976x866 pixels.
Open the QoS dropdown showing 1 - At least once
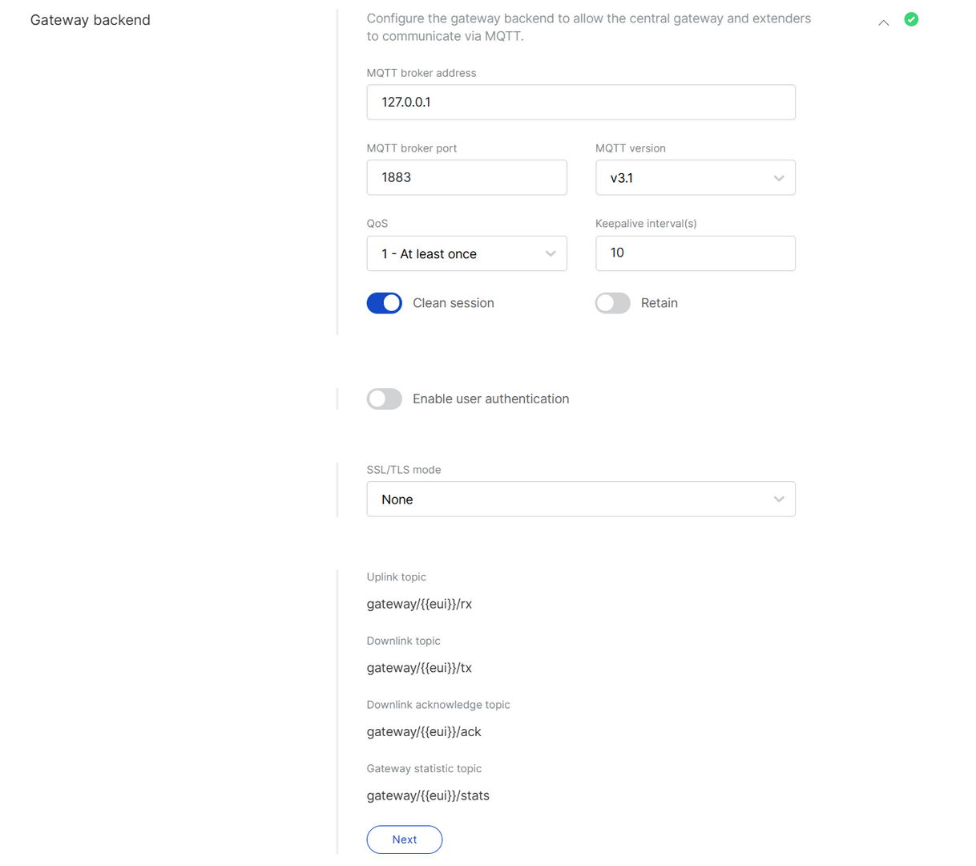[467, 253]
